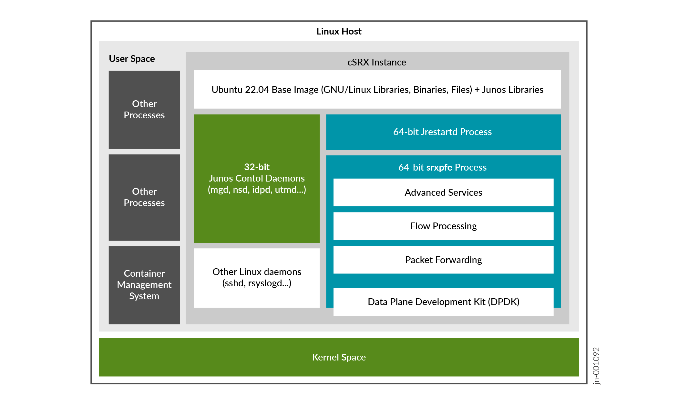
Task: Click the Flow Processing box
Action: (443, 226)
